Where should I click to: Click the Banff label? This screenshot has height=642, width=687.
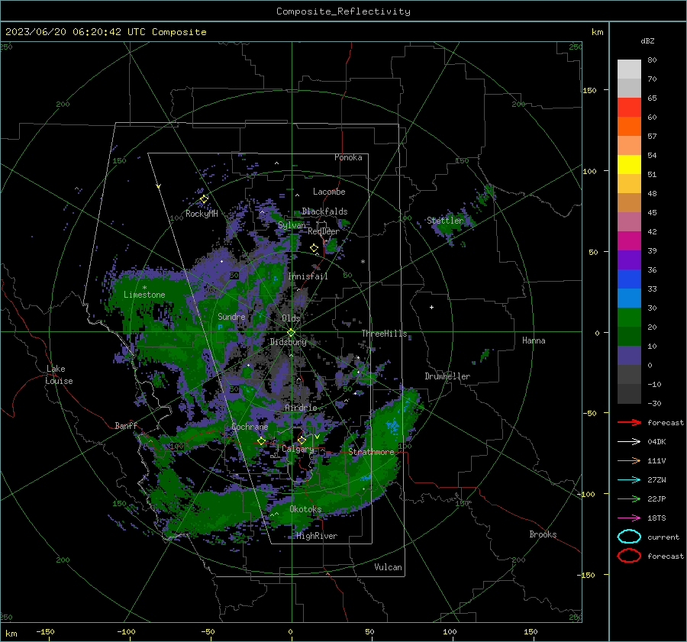pos(126,426)
